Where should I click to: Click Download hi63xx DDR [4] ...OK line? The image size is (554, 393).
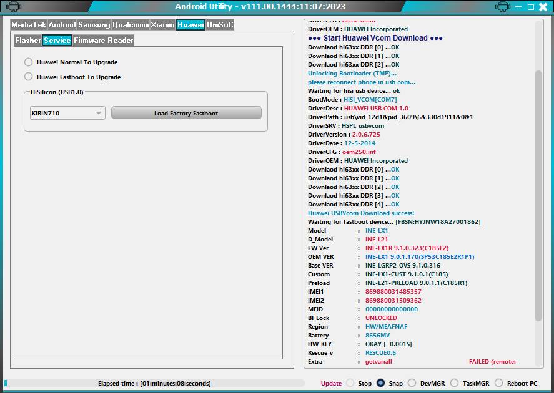tap(354, 204)
